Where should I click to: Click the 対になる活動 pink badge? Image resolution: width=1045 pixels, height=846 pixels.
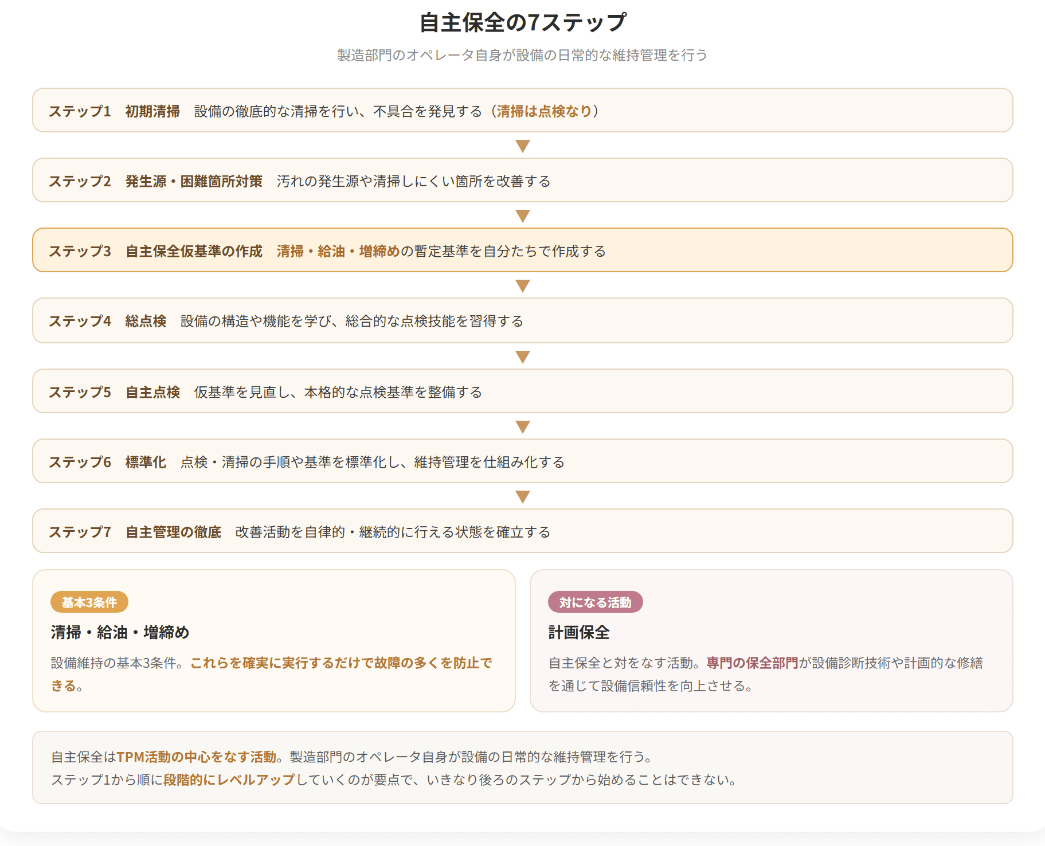click(596, 602)
